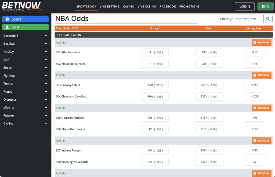This screenshot has height=177, width=275.
Task: Click the search magnifier icon
Action: [x=268, y=19]
